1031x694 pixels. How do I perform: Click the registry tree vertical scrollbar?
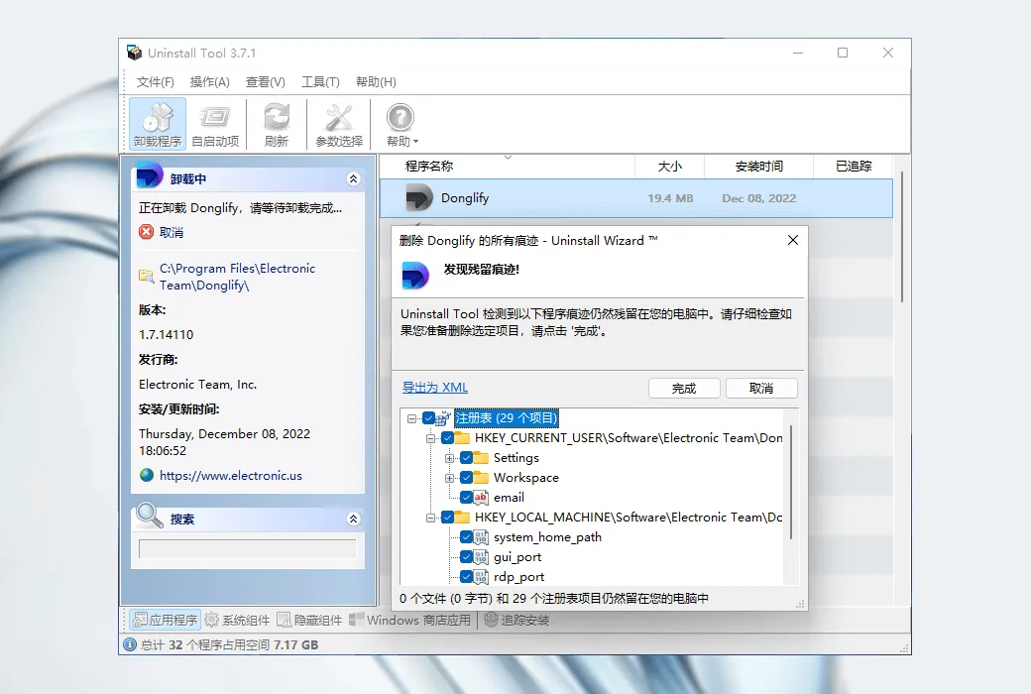[791, 483]
